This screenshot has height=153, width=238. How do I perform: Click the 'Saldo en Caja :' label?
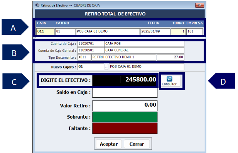click(x=73, y=92)
